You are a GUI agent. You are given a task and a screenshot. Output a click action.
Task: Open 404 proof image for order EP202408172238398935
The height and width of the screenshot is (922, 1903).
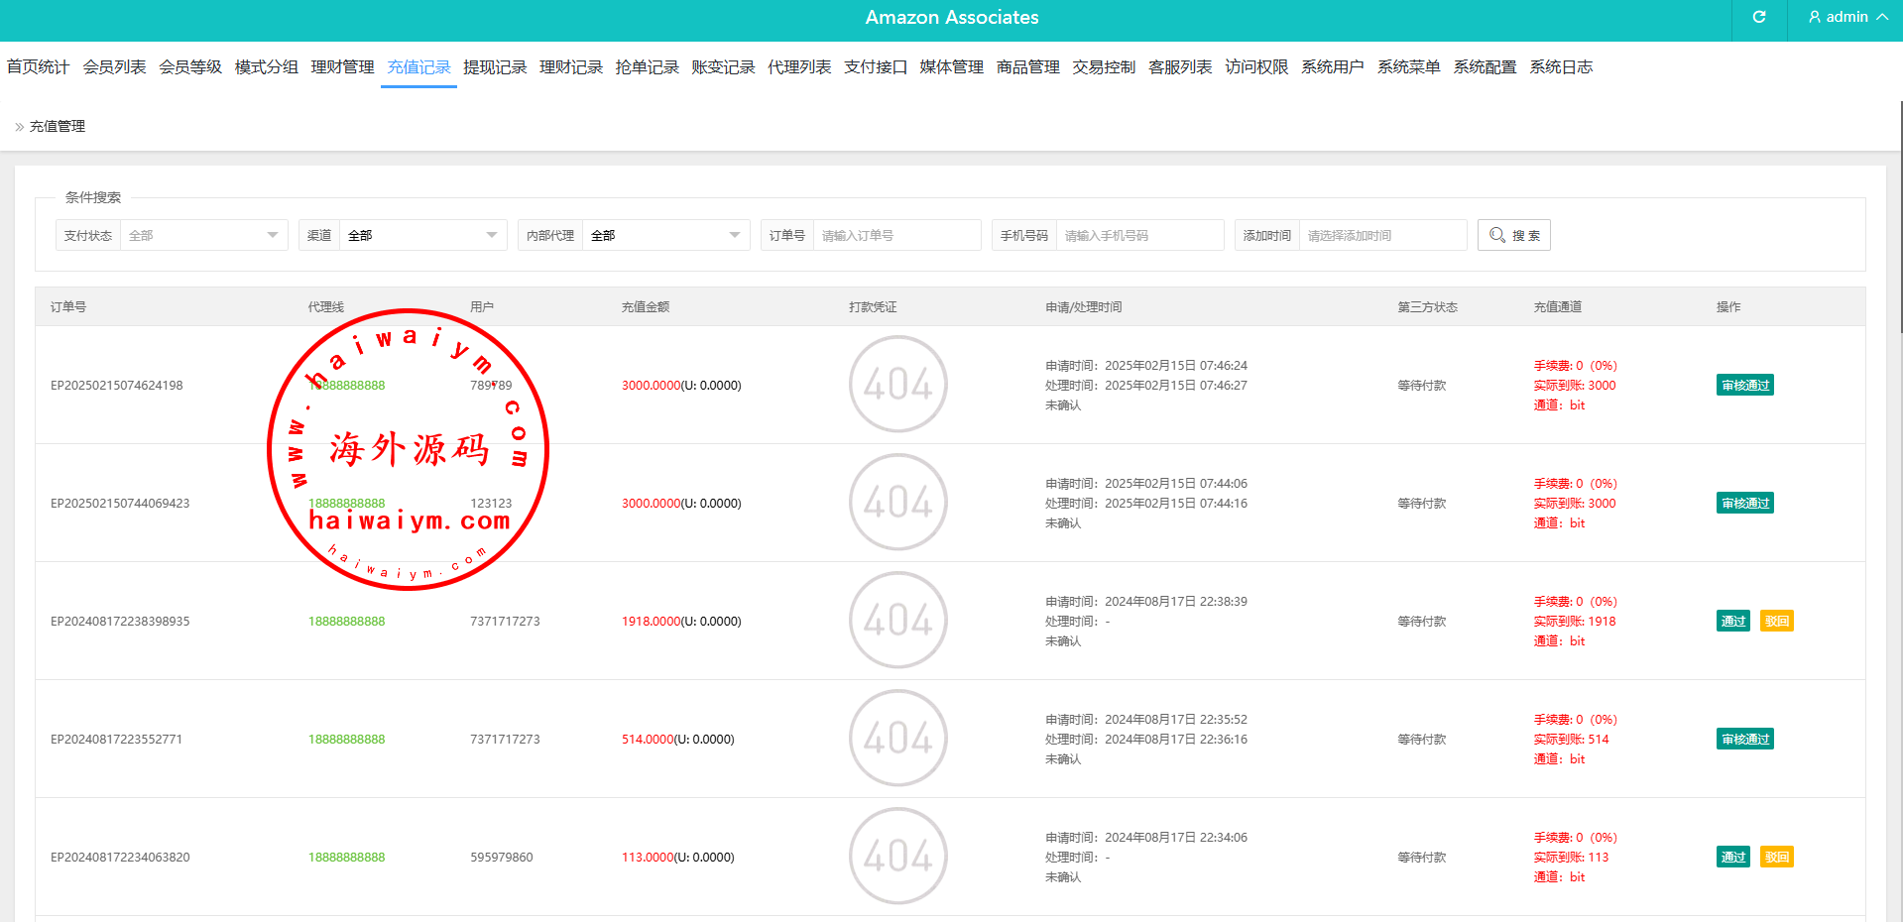[897, 621]
